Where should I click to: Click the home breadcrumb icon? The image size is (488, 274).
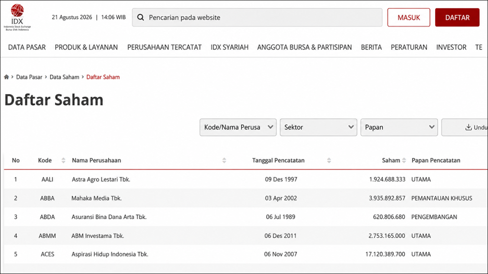click(6, 77)
